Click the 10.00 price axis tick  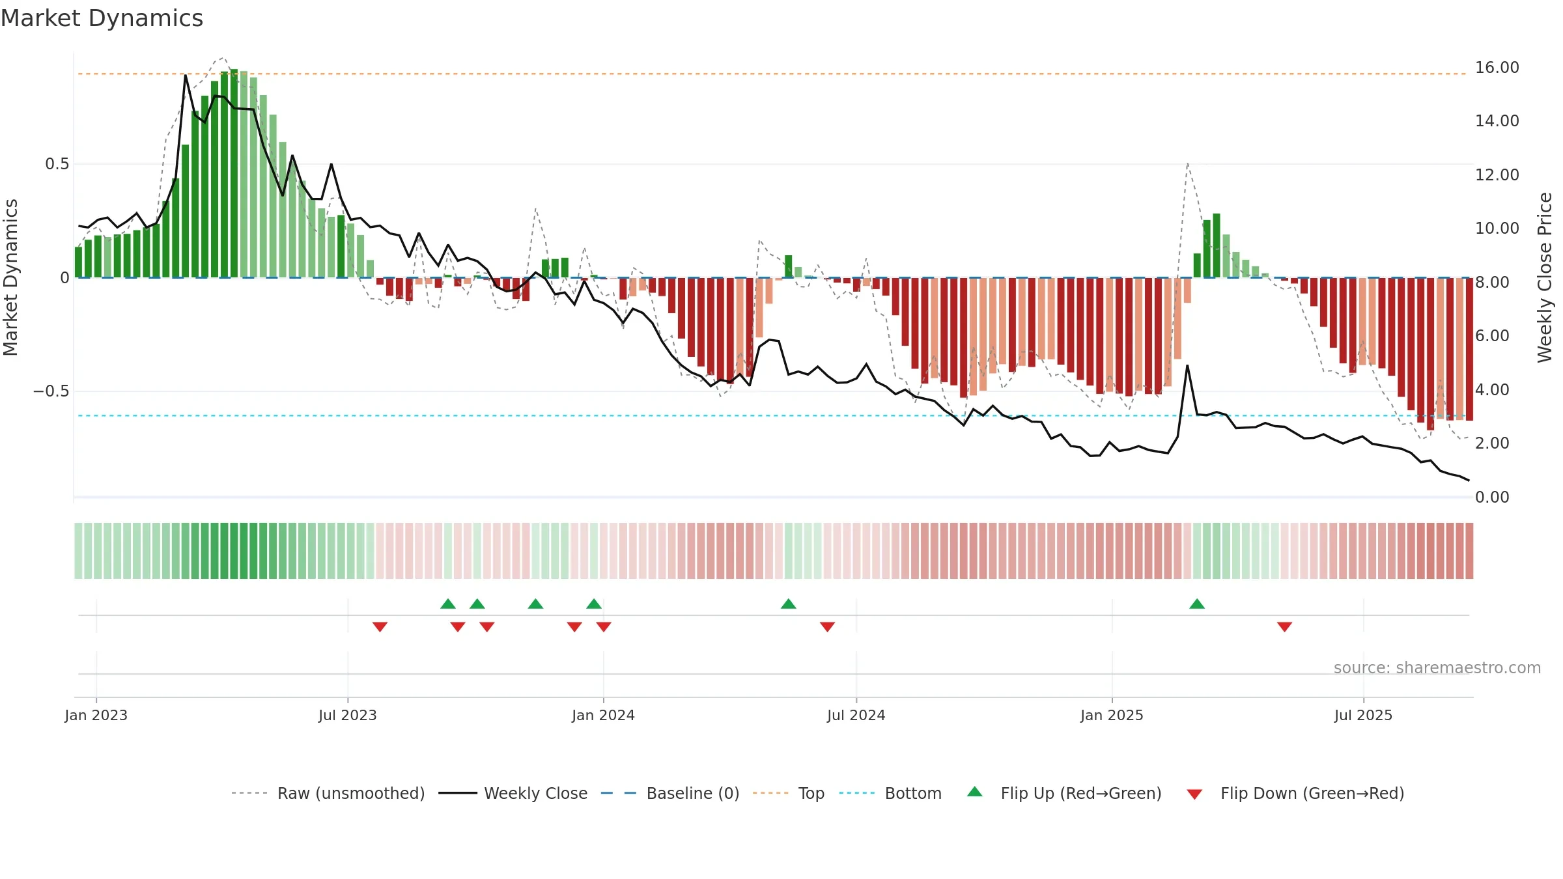pos(1497,228)
